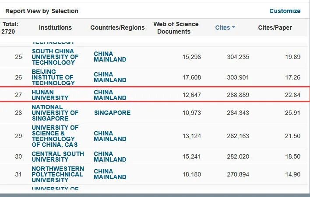Image resolution: width=310 pixels, height=197 pixels.
Task: Click the Total: 2720 count label
Action: tap(11, 28)
